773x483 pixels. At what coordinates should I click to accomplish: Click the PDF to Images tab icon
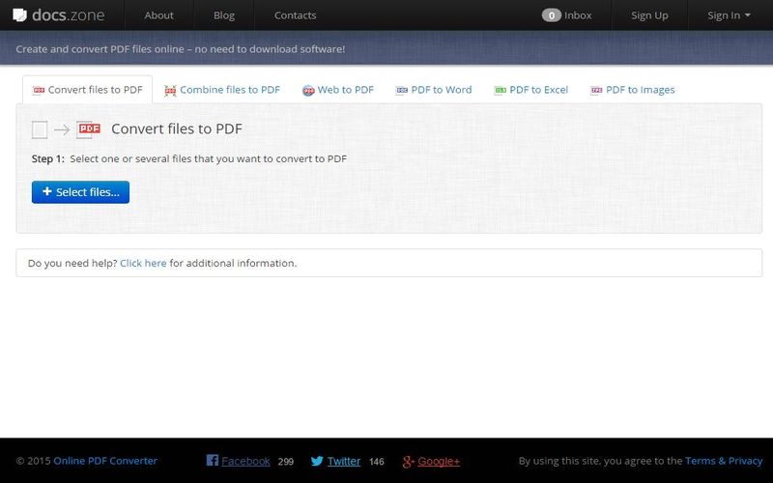pyautogui.click(x=596, y=90)
